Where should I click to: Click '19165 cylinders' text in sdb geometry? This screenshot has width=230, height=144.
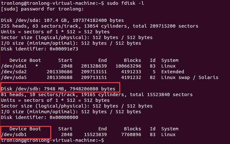[104, 95]
